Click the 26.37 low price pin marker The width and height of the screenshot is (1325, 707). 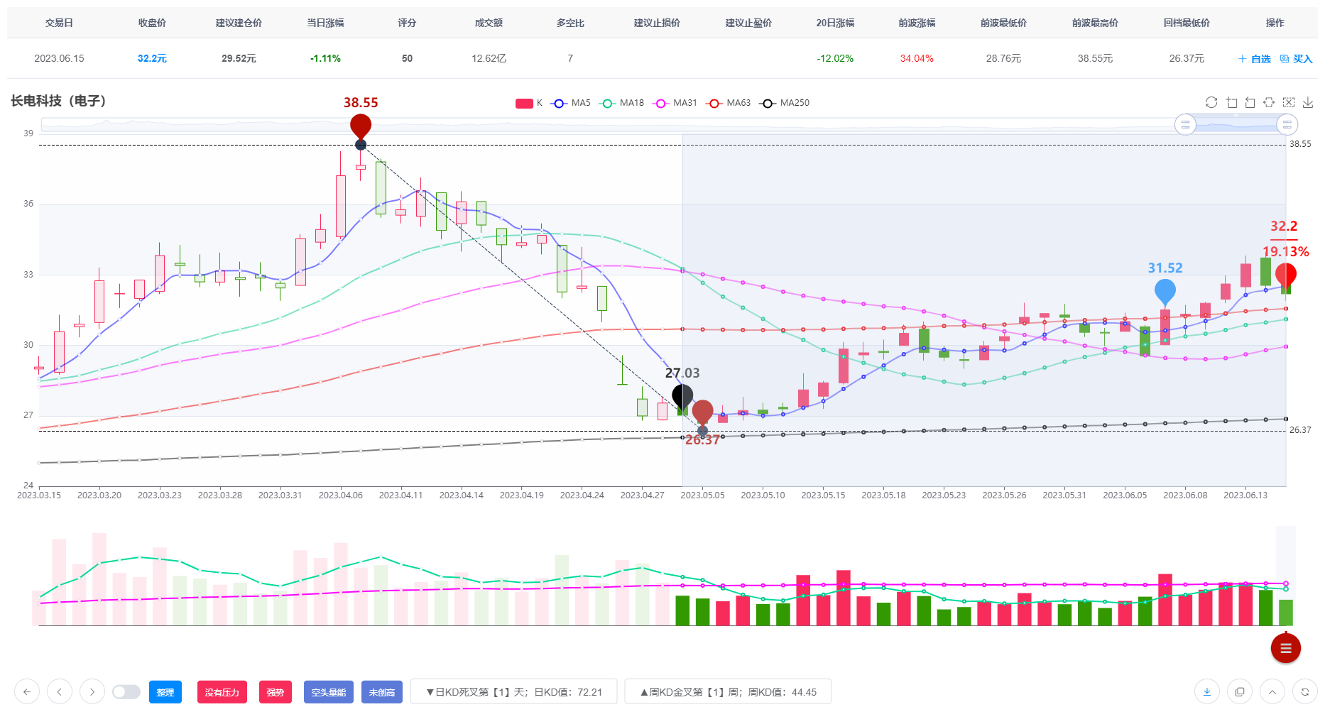(x=702, y=413)
